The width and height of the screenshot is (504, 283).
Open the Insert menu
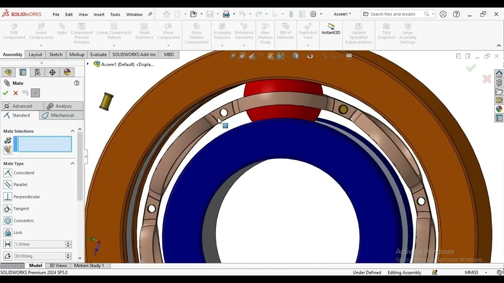point(99,14)
